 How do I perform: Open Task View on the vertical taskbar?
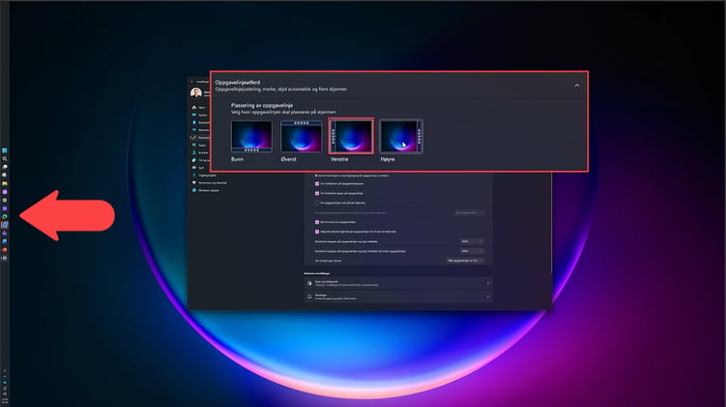tap(5, 167)
